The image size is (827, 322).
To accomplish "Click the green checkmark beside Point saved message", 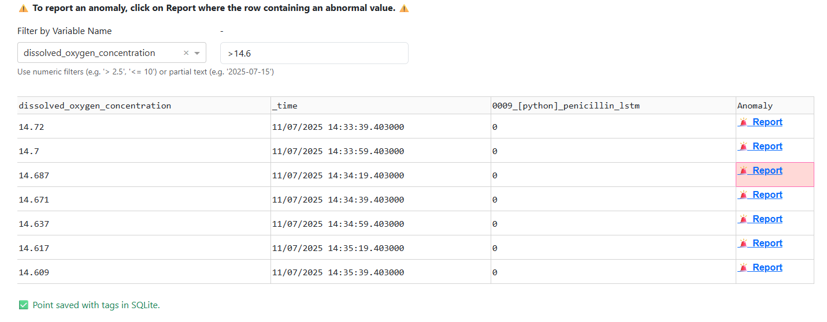I will pos(24,305).
